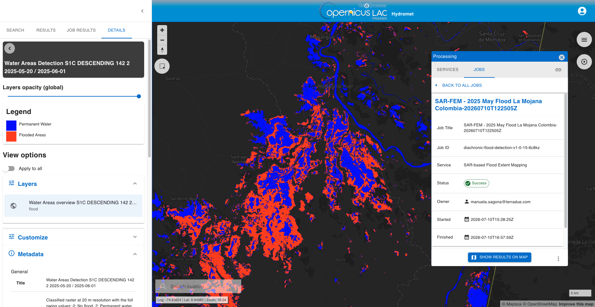Toggle the Apply to all switch
Viewport: 595px width, 307px height.
click(9, 169)
